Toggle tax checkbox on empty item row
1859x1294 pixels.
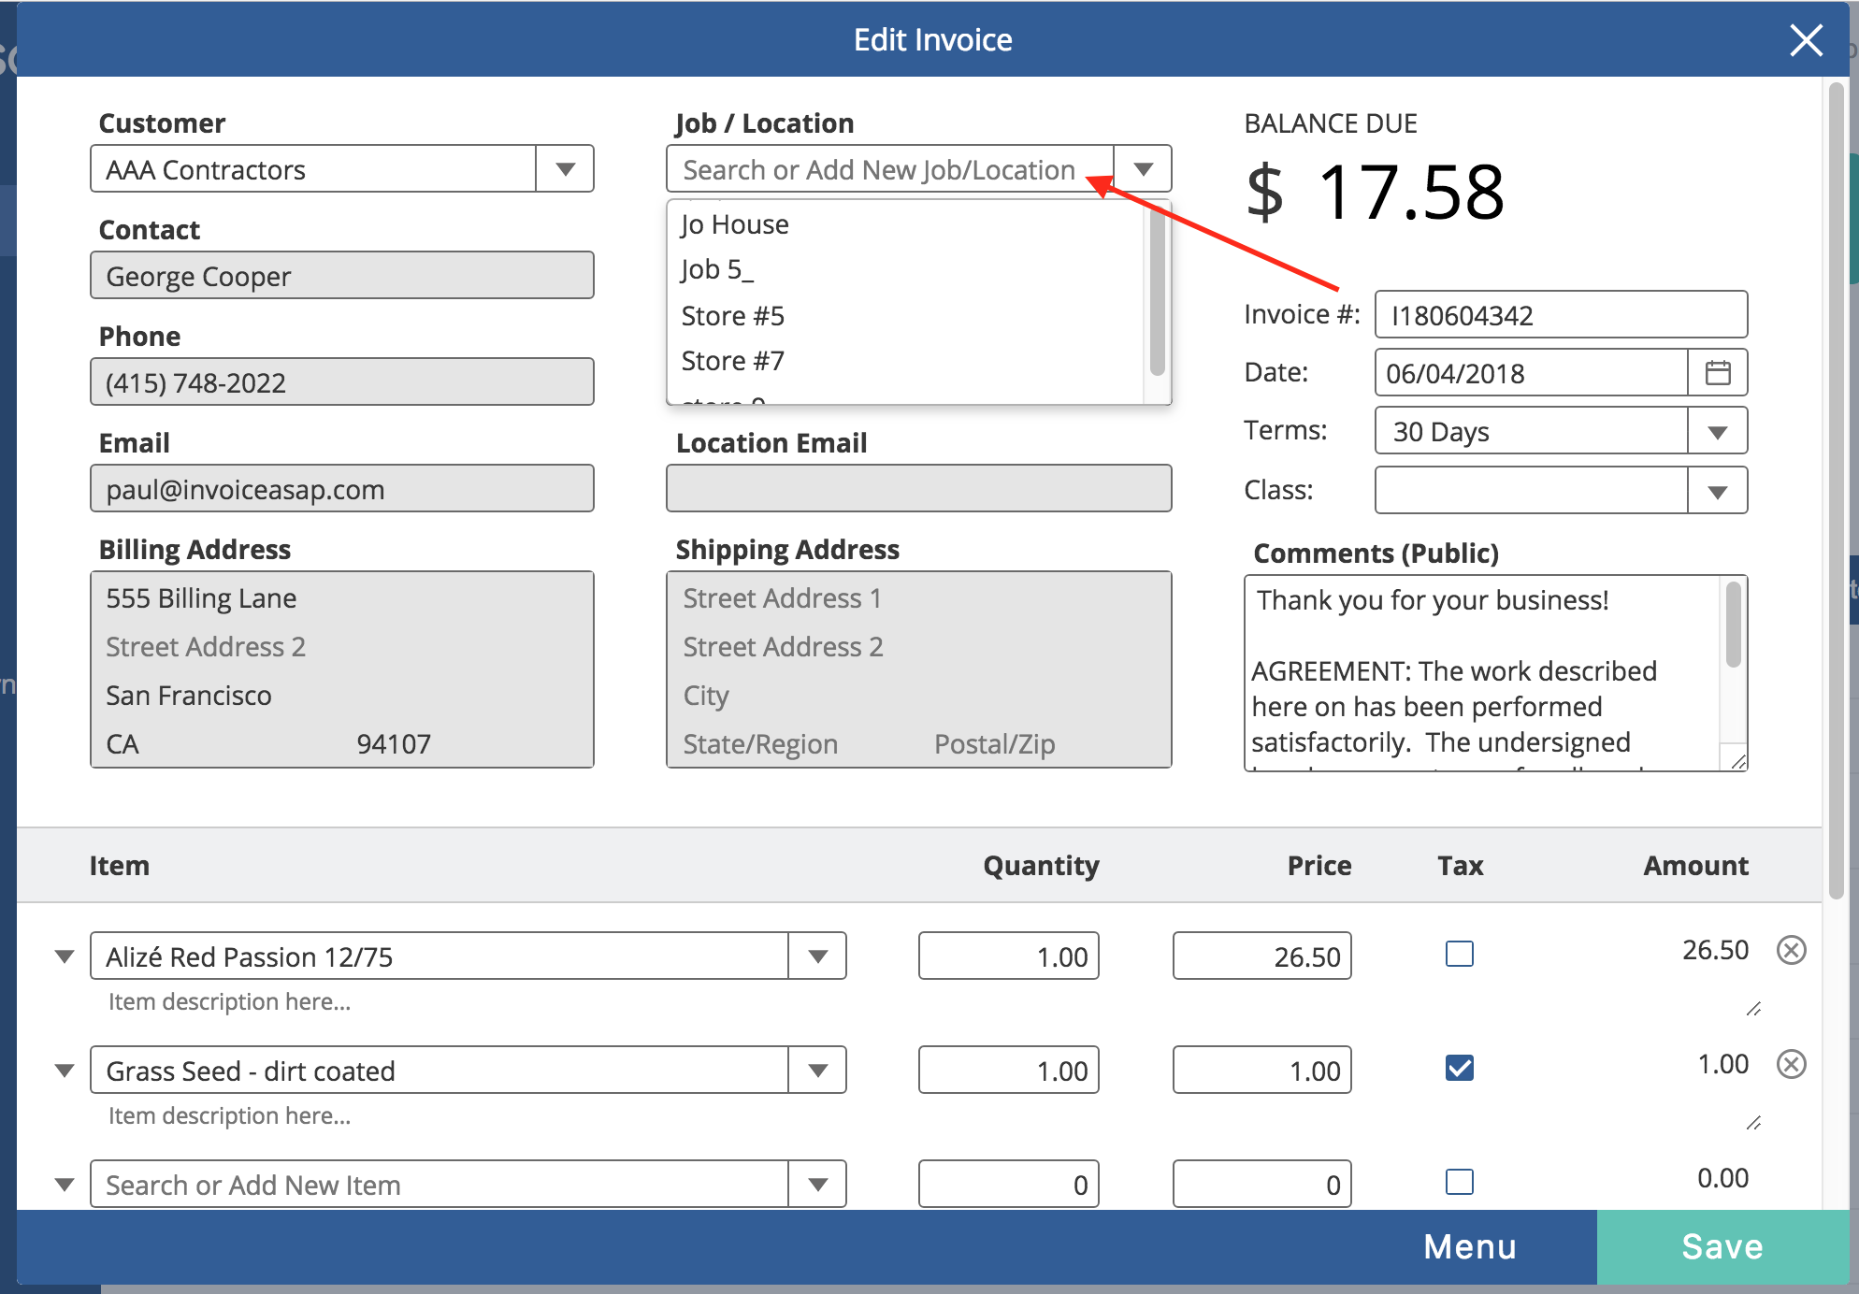click(1459, 1182)
